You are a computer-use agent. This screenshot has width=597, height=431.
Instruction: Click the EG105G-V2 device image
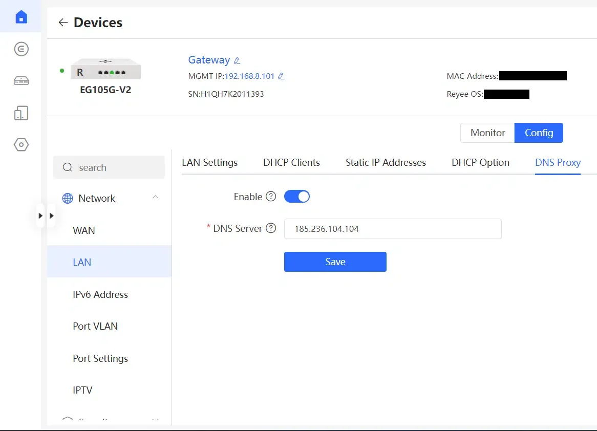coord(105,69)
